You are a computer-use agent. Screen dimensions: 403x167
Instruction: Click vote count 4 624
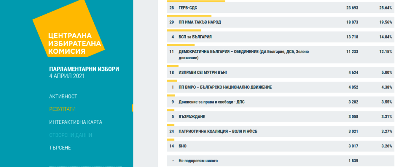click(x=353, y=73)
